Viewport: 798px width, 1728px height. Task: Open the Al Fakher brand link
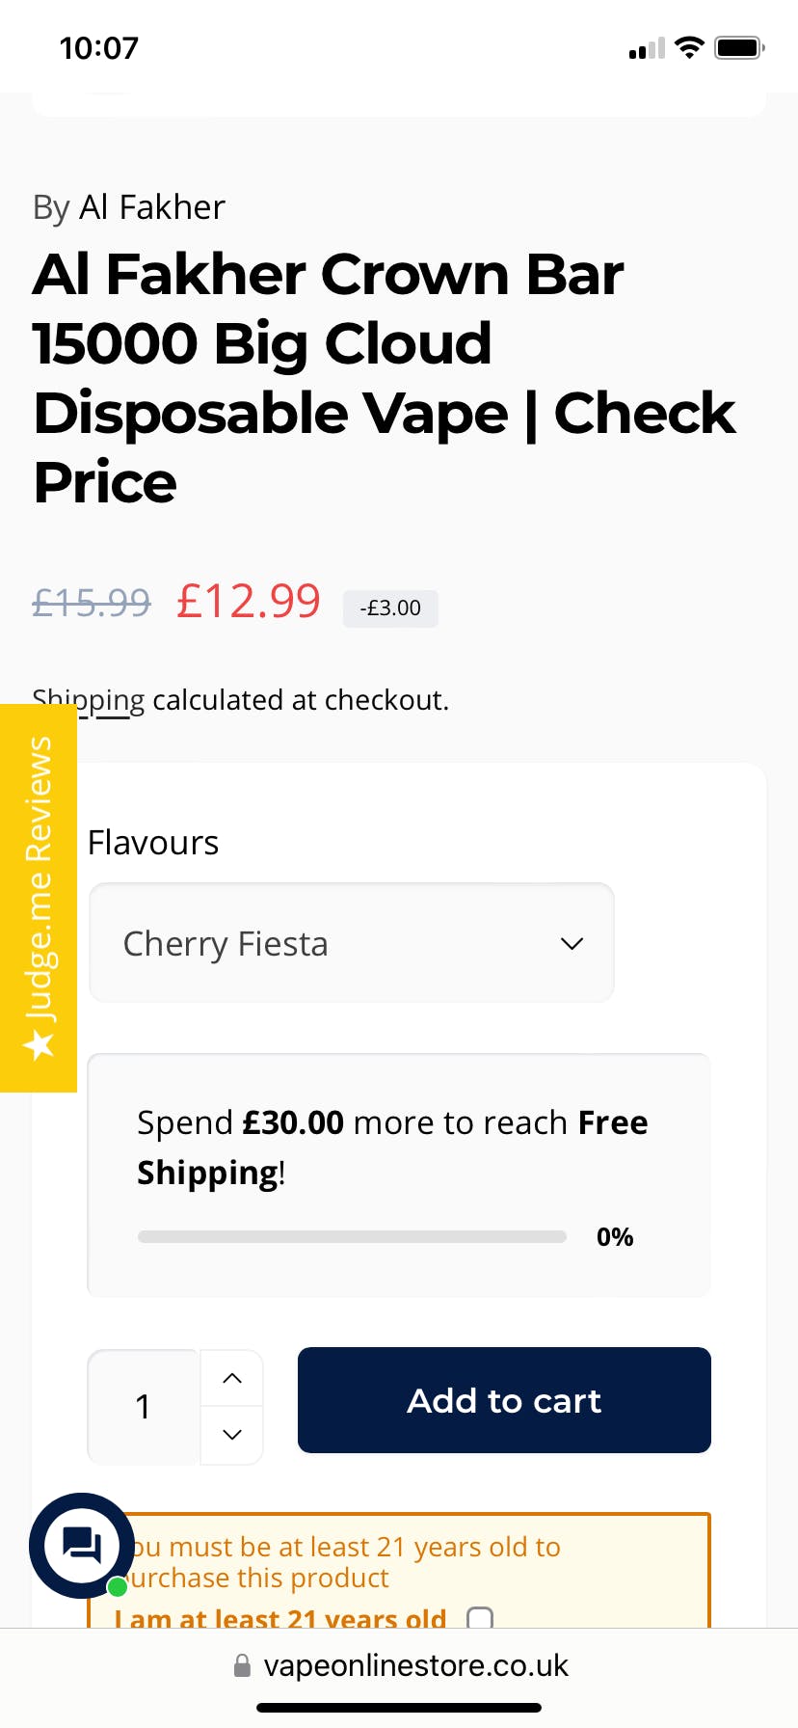[x=151, y=207]
